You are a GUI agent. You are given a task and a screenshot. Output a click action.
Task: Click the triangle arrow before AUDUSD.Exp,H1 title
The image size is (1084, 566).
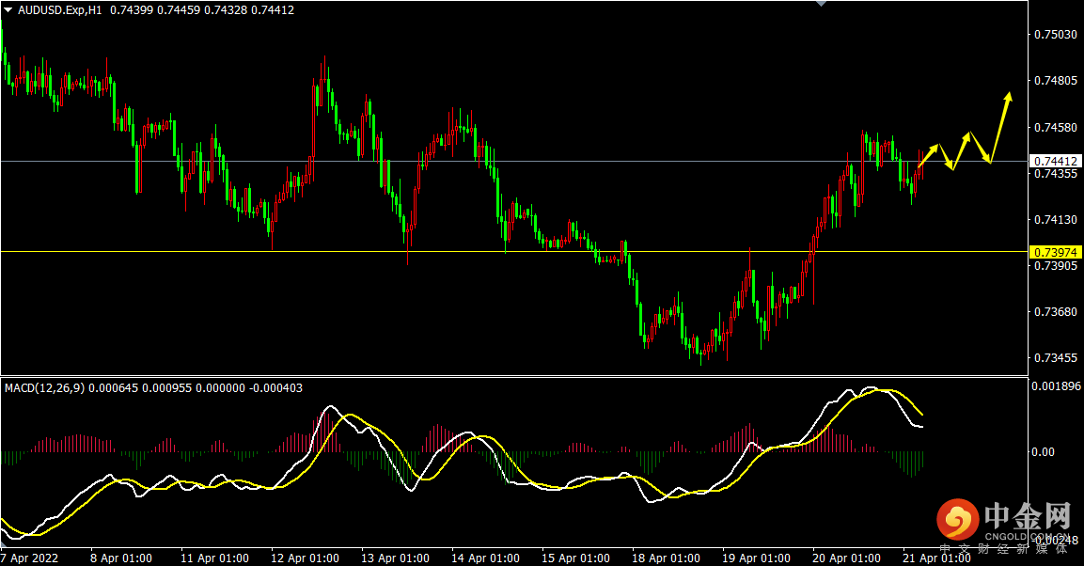click(x=8, y=9)
